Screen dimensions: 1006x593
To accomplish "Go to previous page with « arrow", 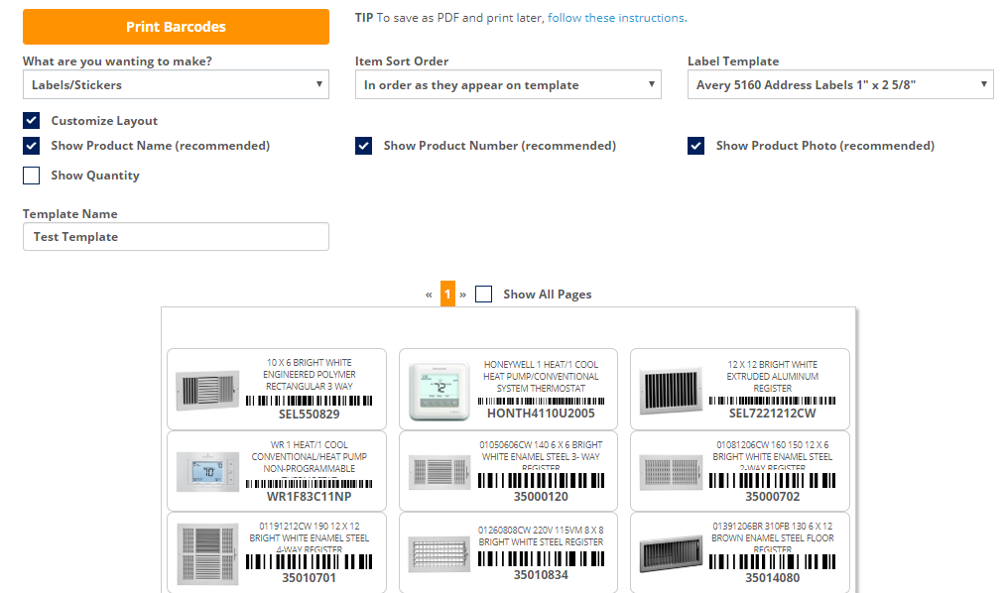I will point(429,295).
